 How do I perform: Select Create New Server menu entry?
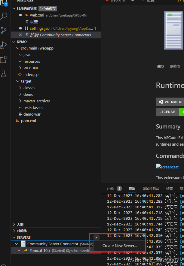[120, 246]
